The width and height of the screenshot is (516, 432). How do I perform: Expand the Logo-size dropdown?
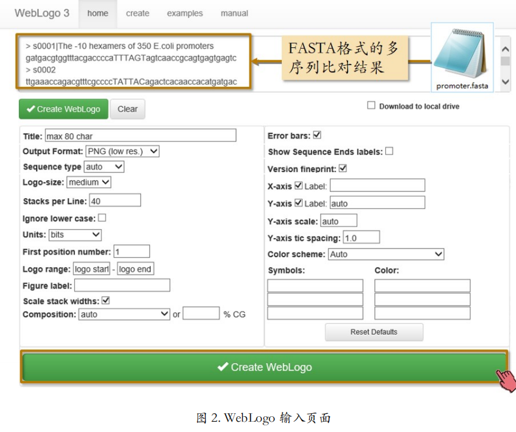[x=89, y=182]
